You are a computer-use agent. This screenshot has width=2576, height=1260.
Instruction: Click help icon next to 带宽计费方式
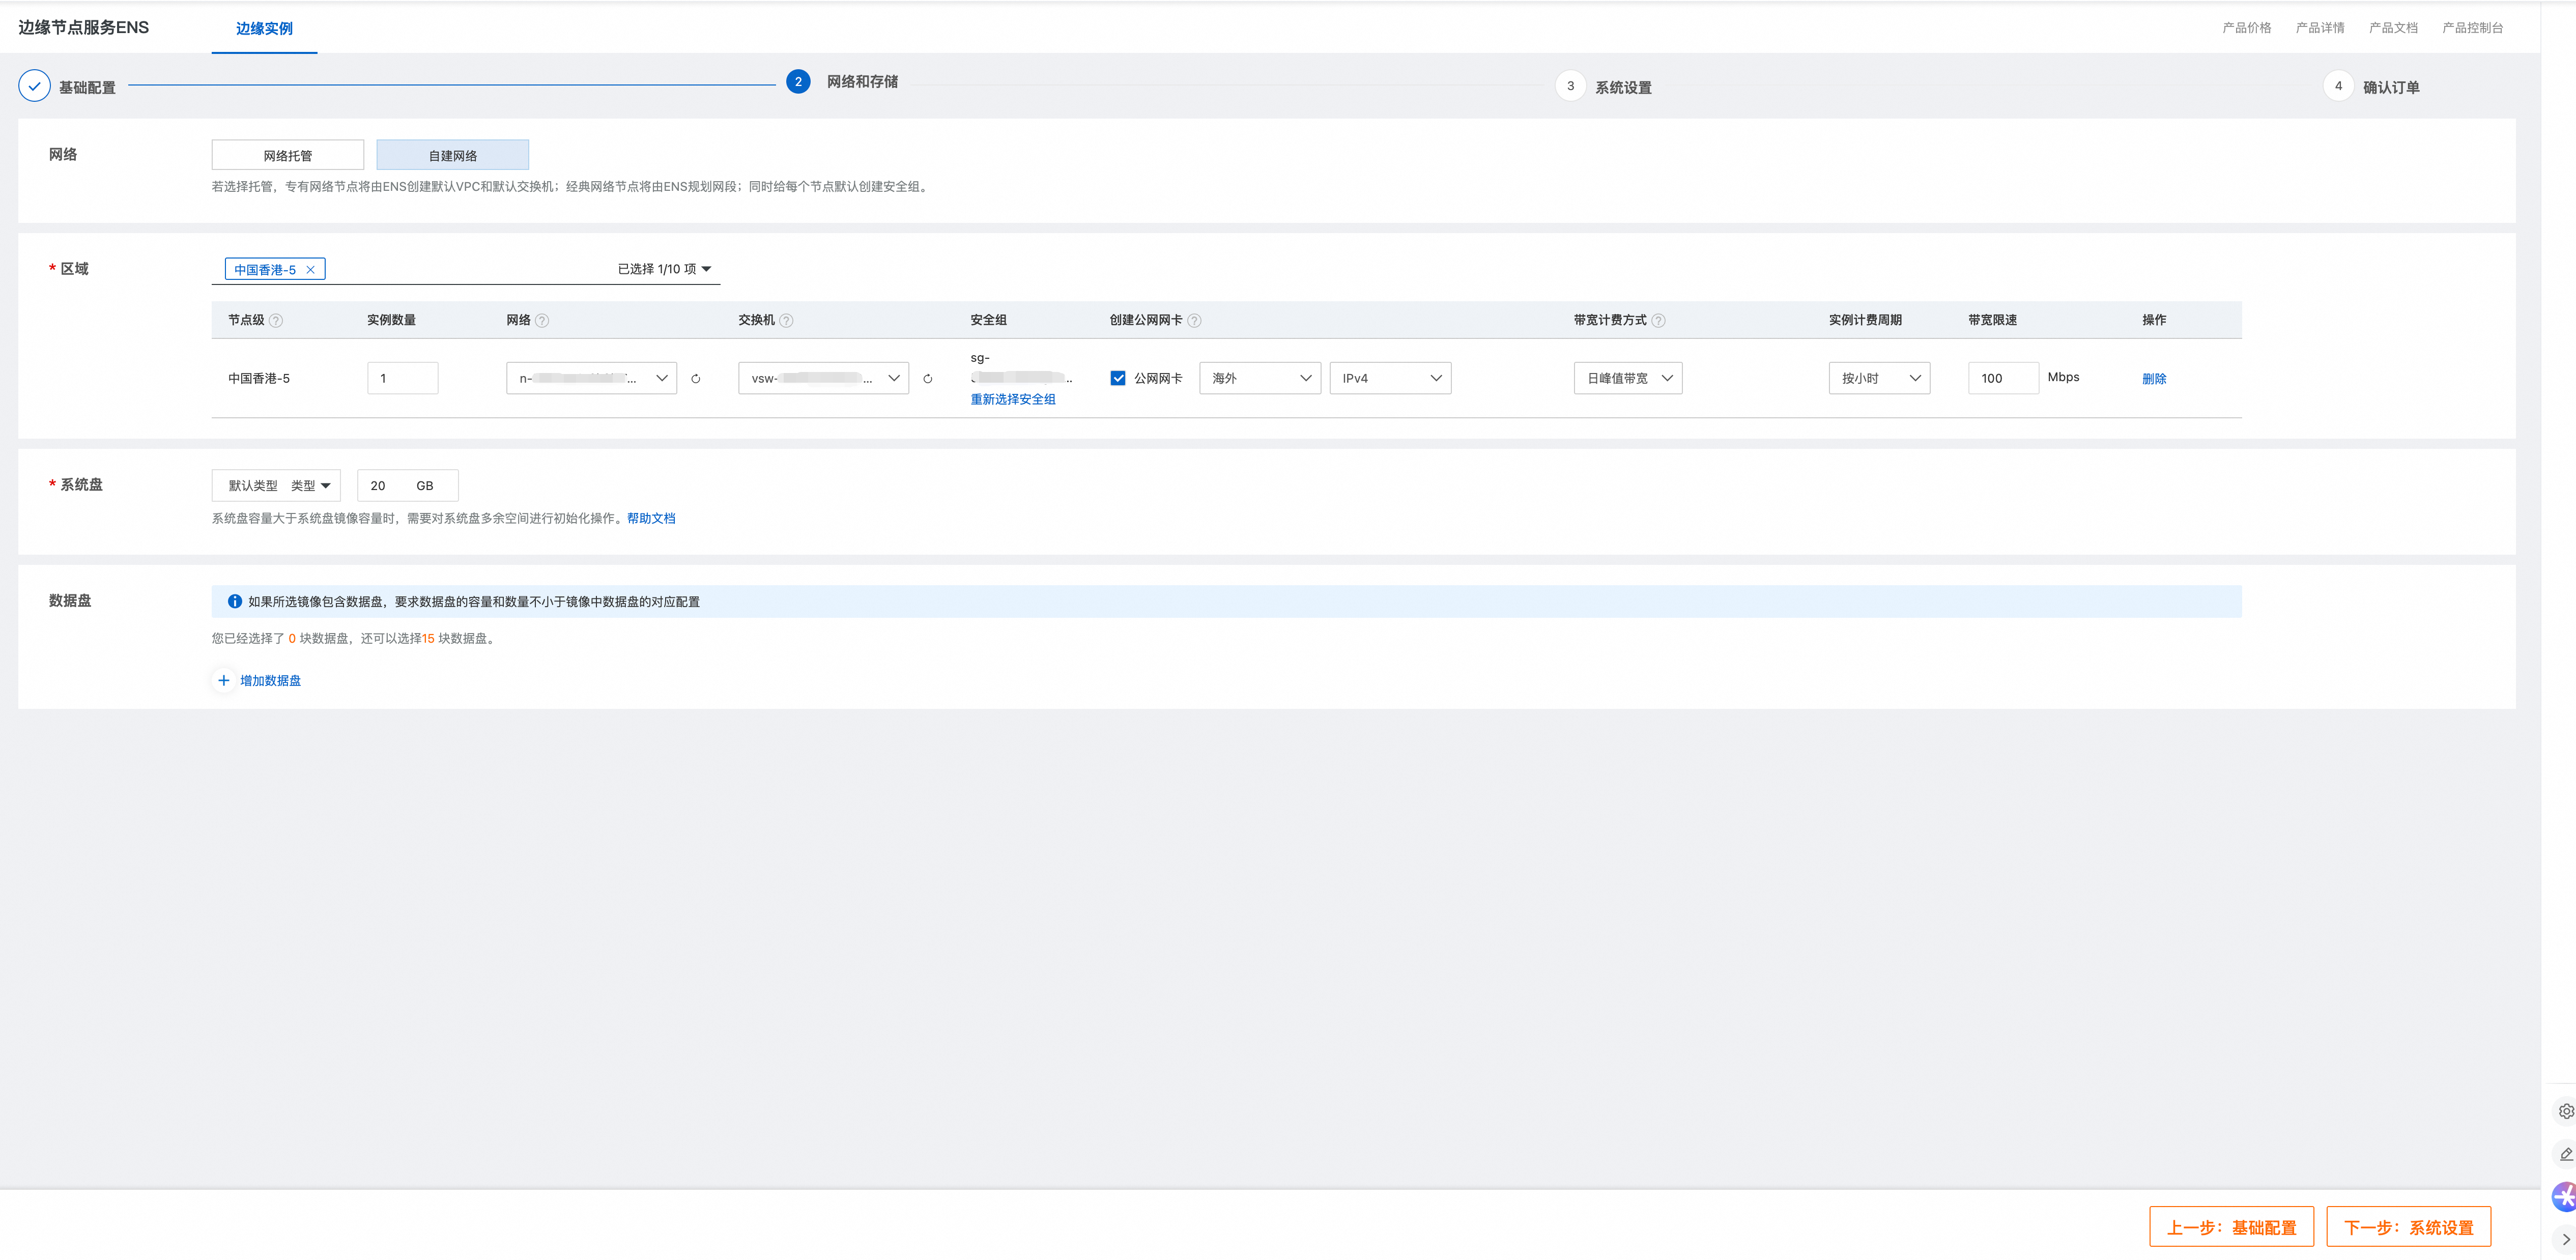click(1658, 321)
